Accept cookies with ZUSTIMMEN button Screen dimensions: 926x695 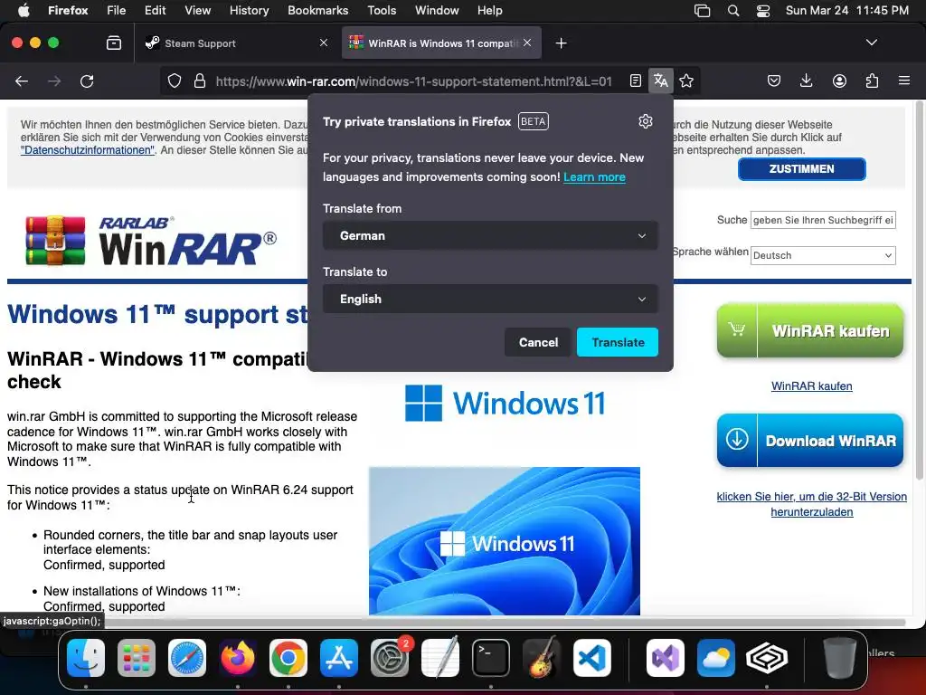coord(801,169)
